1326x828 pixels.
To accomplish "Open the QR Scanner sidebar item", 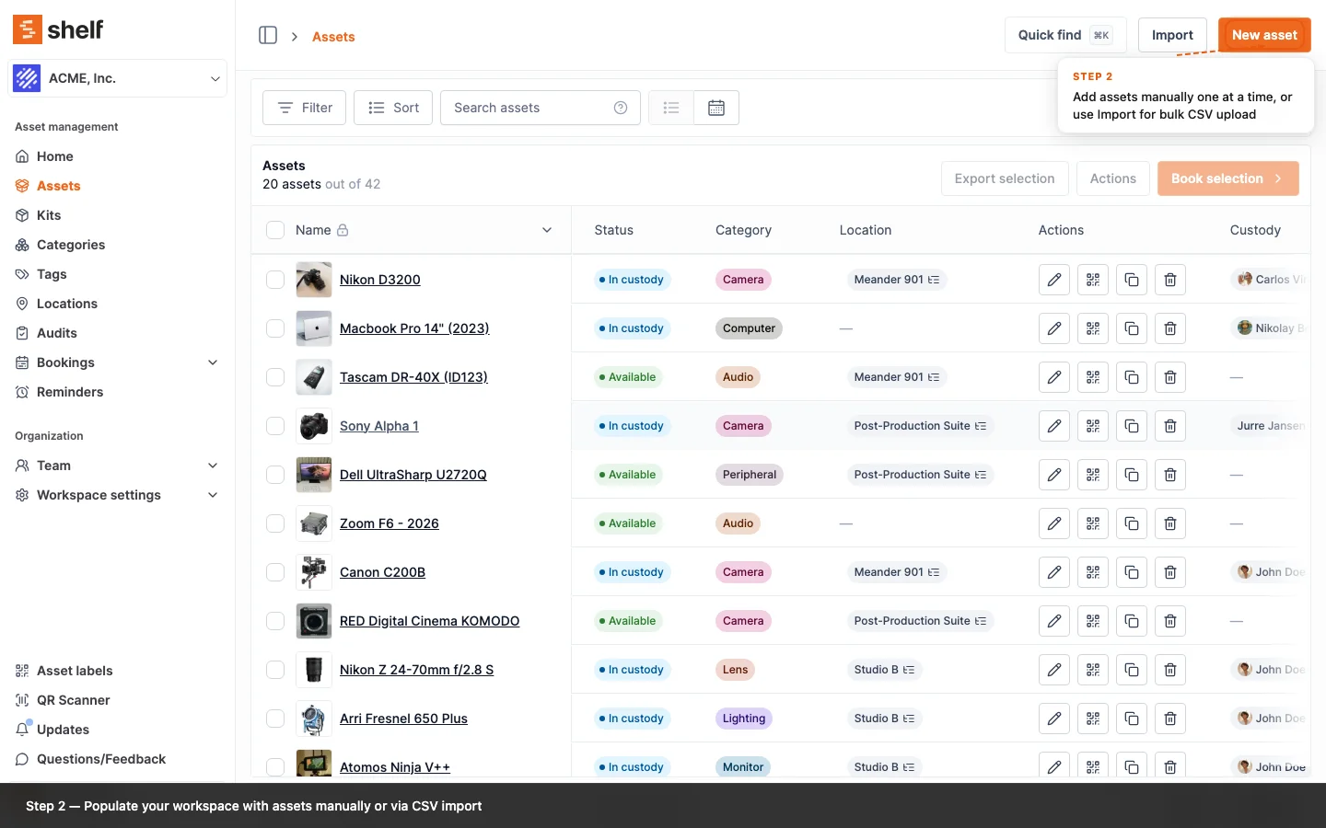I will coord(73,700).
